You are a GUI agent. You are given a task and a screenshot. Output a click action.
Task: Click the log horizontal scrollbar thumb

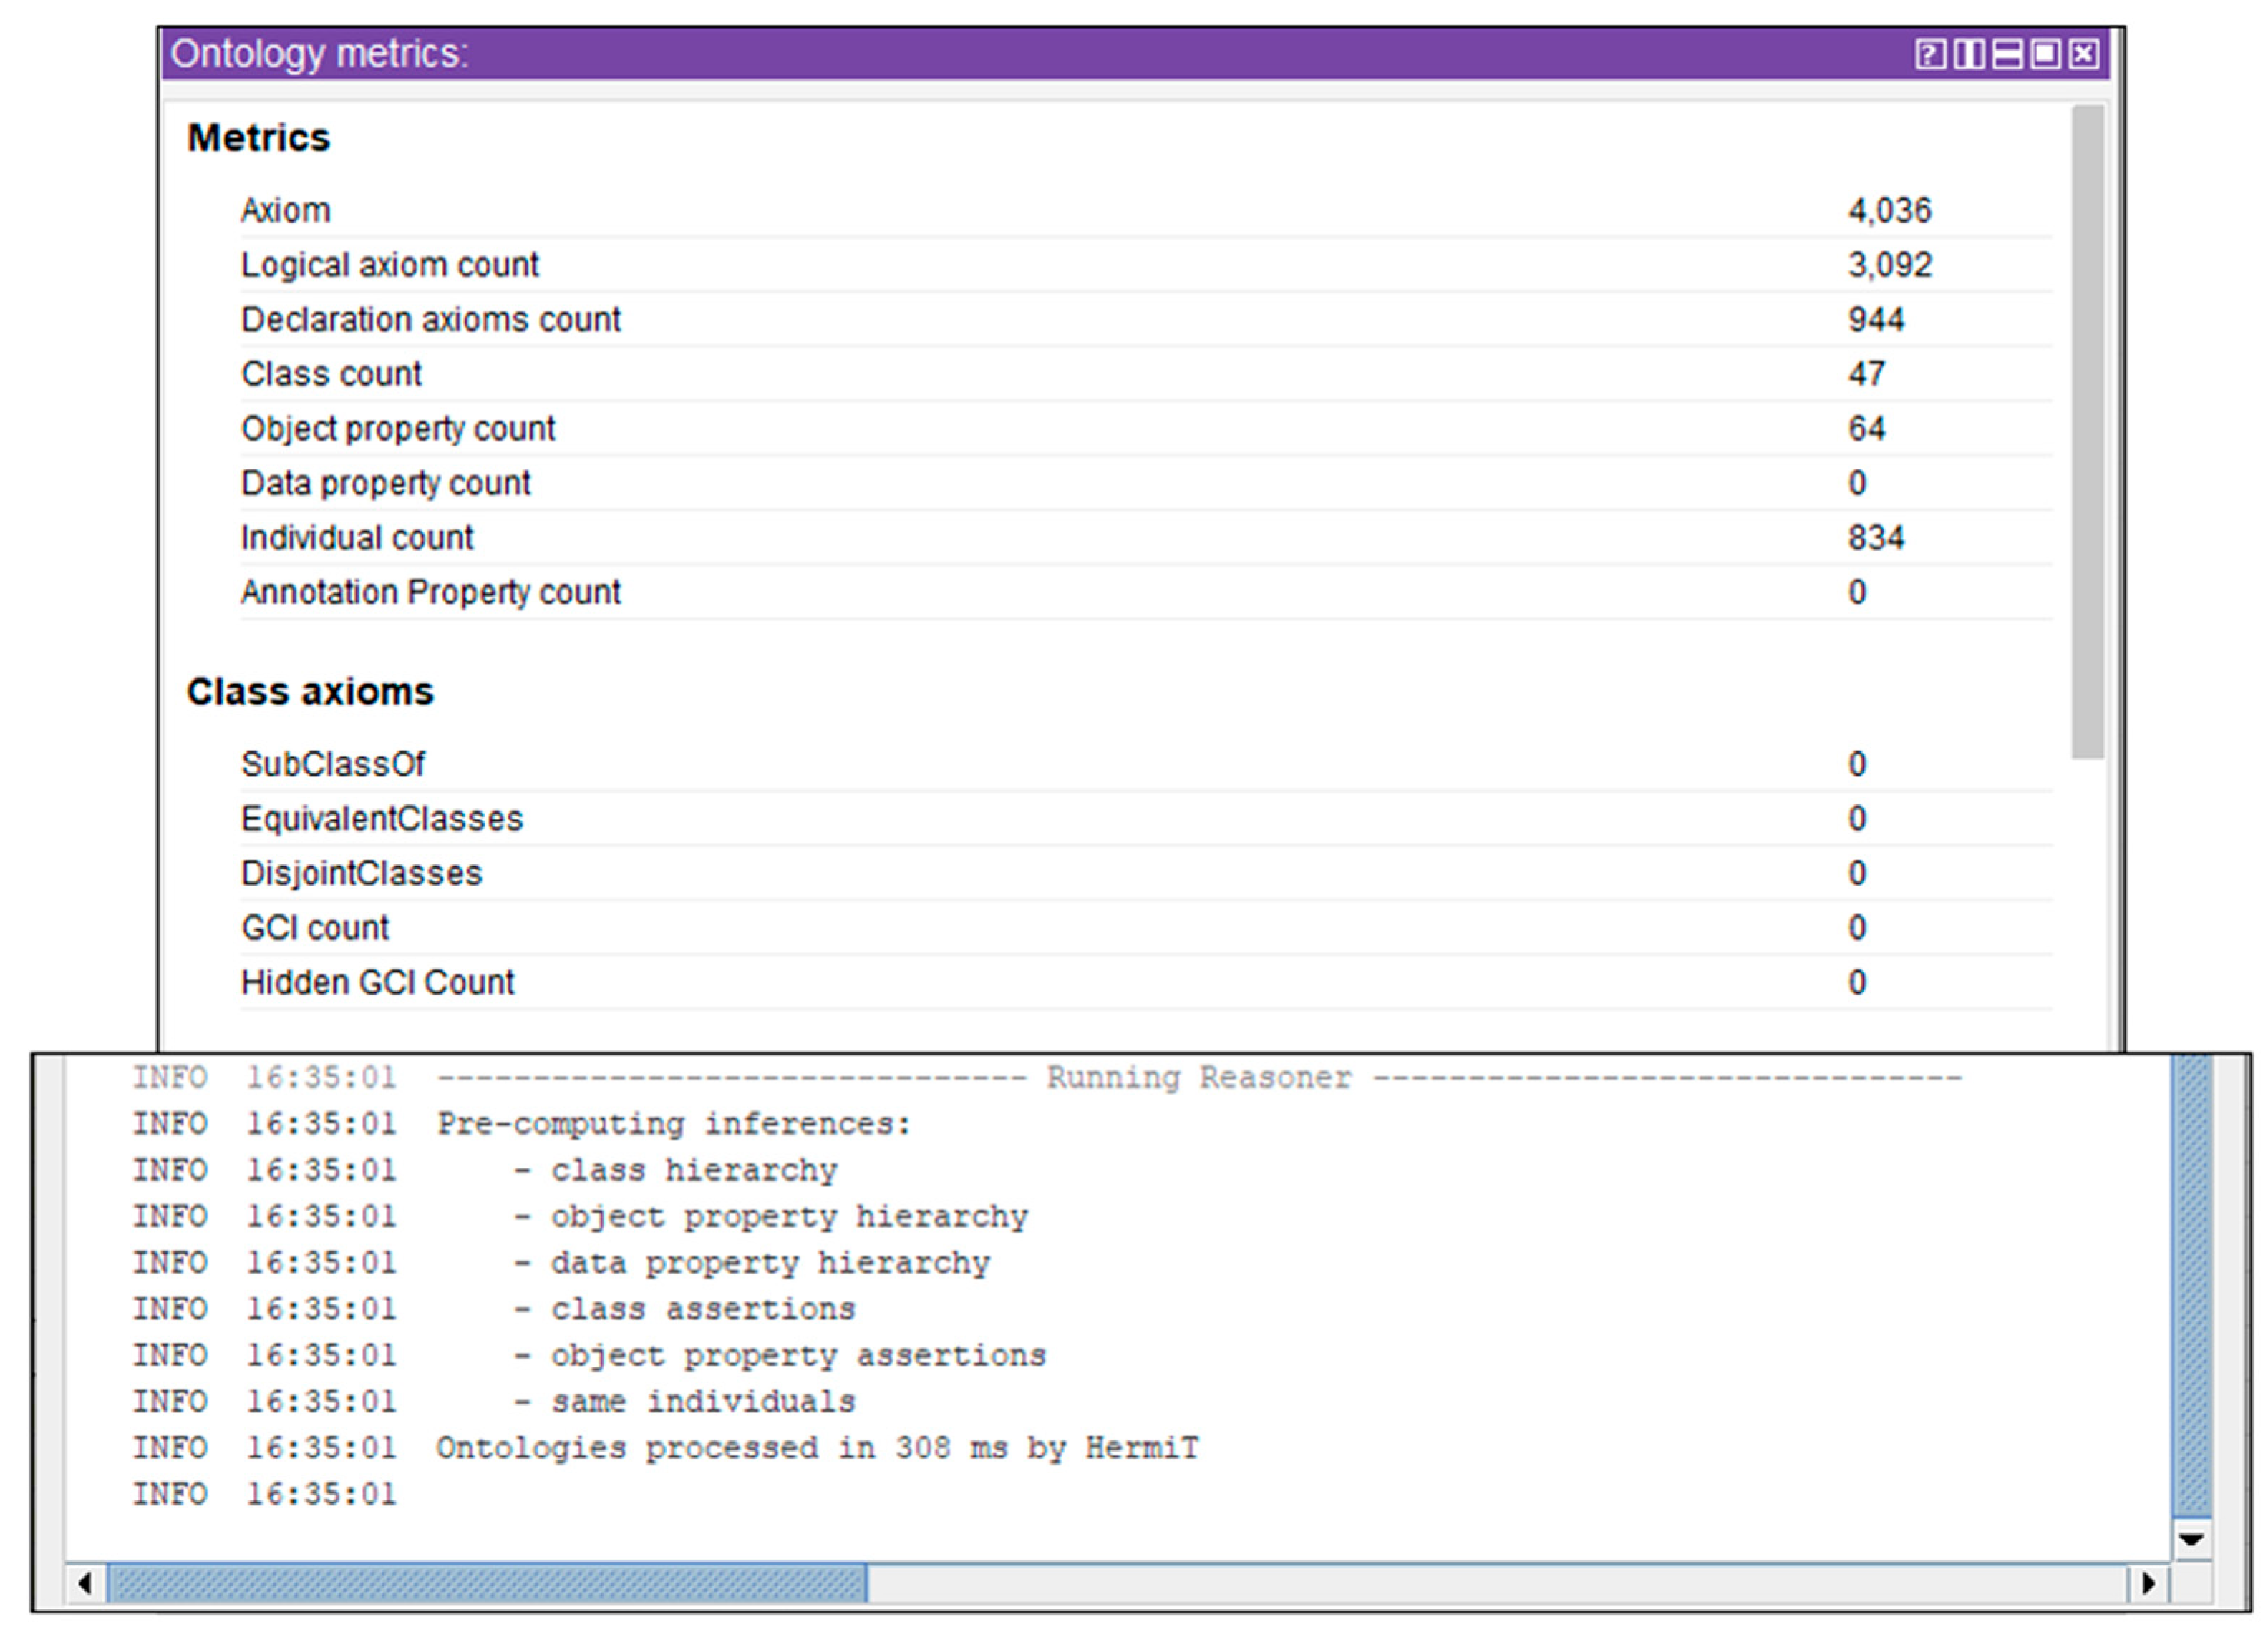pyautogui.click(x=487, y=1583)
